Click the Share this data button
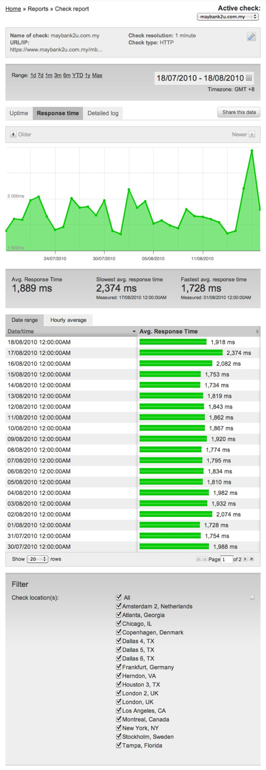This screenshot has height=770, width=266. pyautogui.click(x=239, y=112)
